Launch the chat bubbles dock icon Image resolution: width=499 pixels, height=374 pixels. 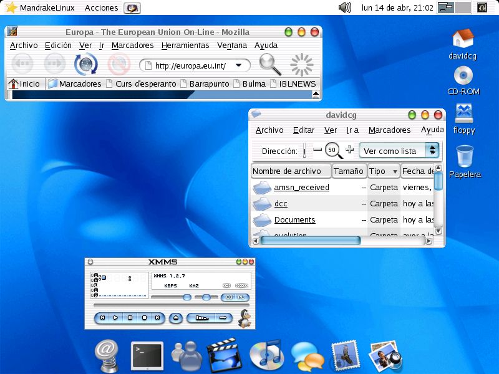coord(307,356)
